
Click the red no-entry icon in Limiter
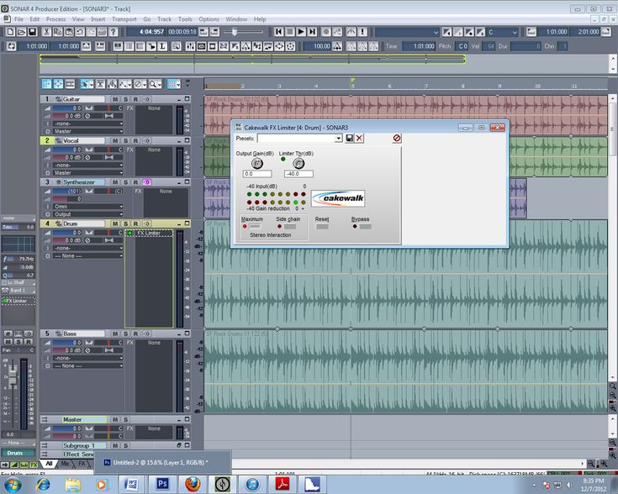pyautogui.click(x=397, y=138)
